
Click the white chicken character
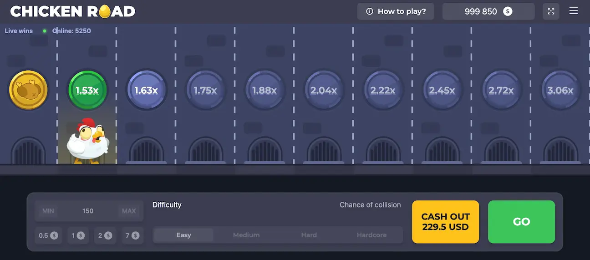pyautogui.click(x=87, y=141)
